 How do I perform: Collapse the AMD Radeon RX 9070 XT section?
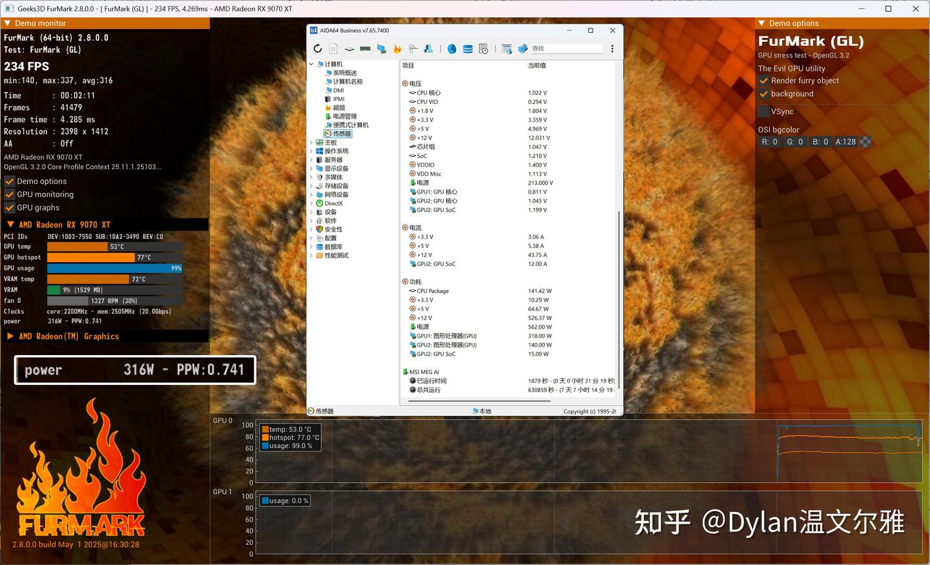tap(10, 225)
